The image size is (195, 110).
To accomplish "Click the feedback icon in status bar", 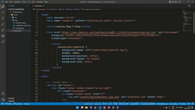I will [189, 104].
